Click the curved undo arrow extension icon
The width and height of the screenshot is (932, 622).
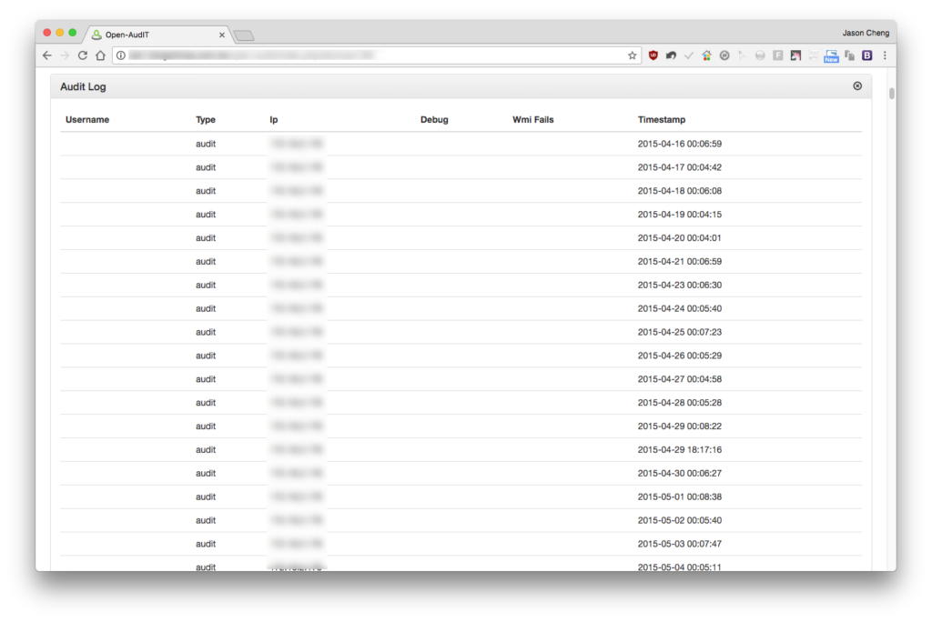point(671,55)
